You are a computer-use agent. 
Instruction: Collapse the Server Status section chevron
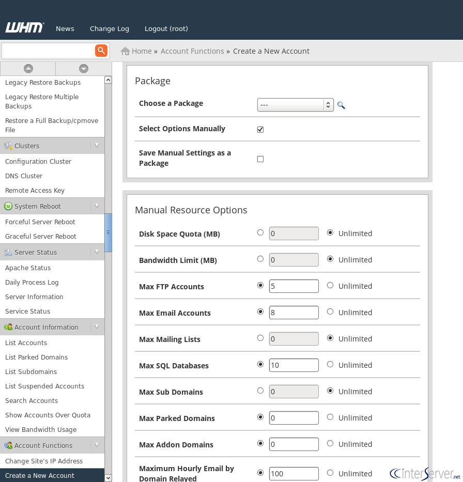[97, 252]
